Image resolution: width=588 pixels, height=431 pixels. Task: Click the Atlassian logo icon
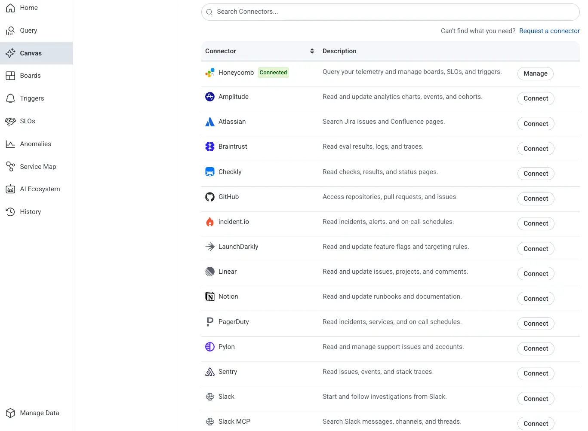point(210,122)
